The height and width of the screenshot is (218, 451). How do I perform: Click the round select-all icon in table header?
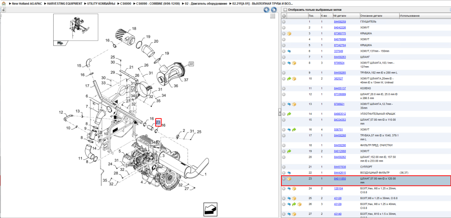tap(284, 16)
